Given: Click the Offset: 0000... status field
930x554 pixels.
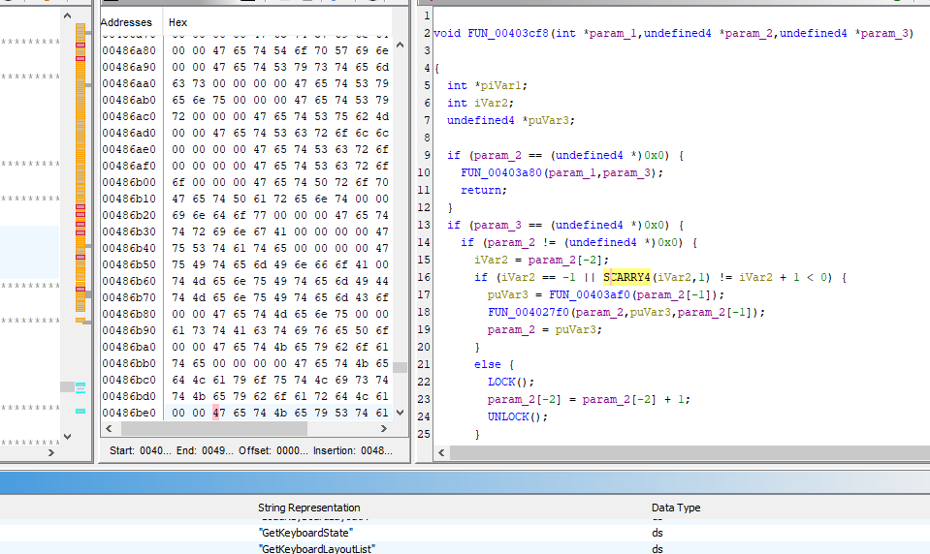Looking at the screenshot, I should tap(273, 450).
